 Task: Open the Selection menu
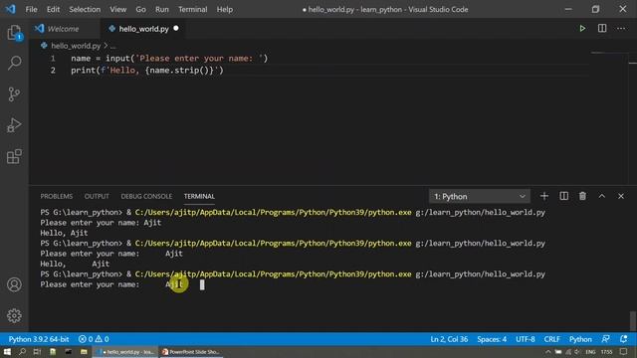[85, 9]
